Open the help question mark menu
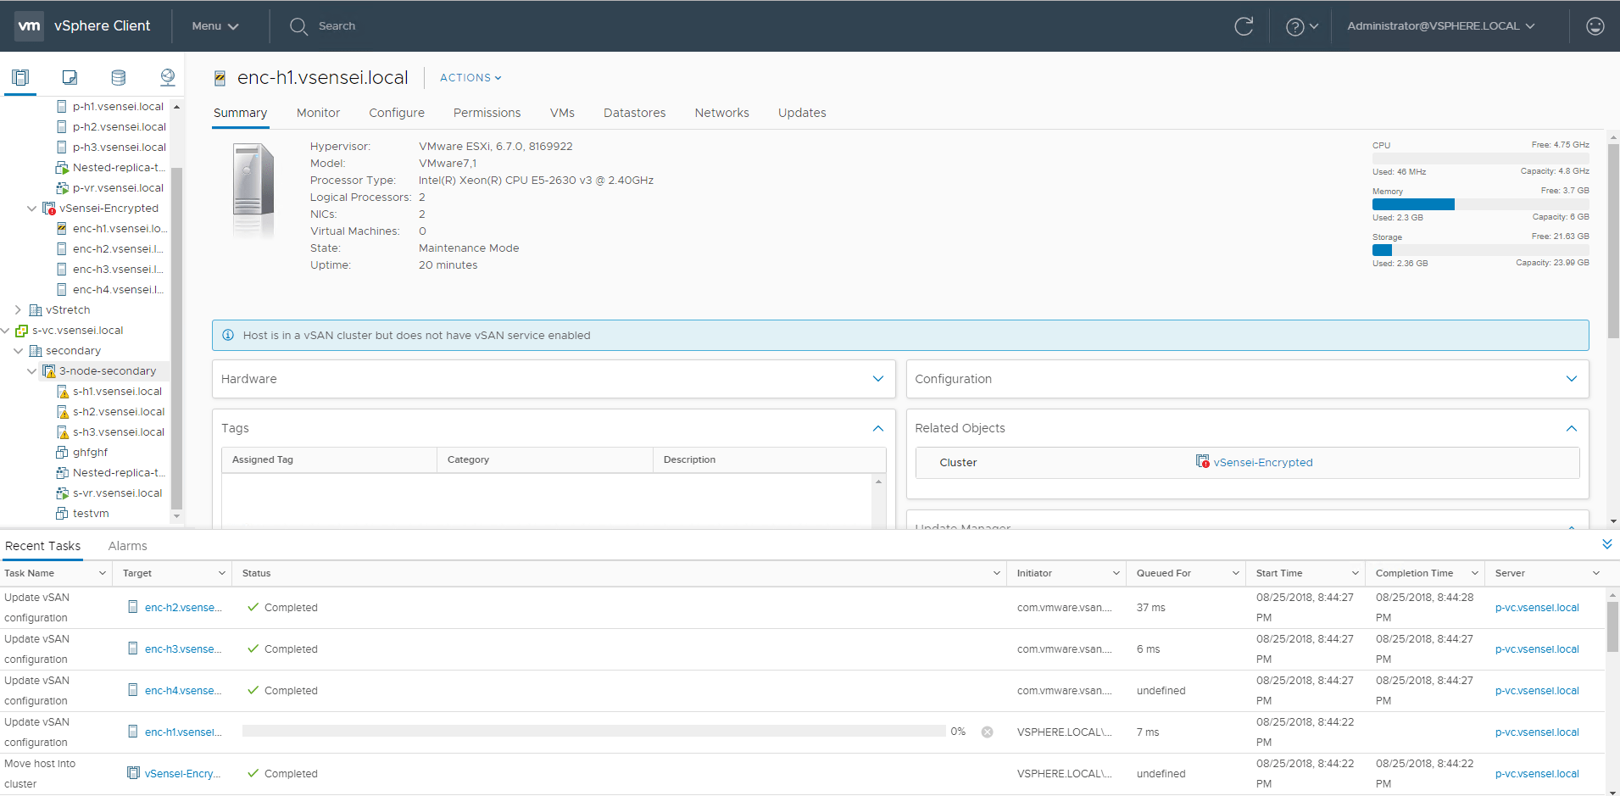Image resolution: width=1620 pixels, height=796 pixels. point(1301,26)
